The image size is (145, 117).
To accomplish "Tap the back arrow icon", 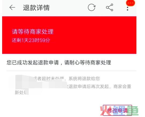I will tap(12, 8).
